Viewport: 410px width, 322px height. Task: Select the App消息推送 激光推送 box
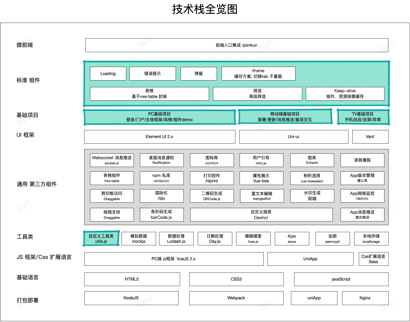tap(363, 215)
